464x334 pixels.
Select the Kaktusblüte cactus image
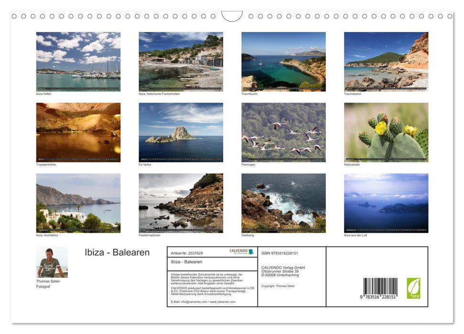click(386, 132)
